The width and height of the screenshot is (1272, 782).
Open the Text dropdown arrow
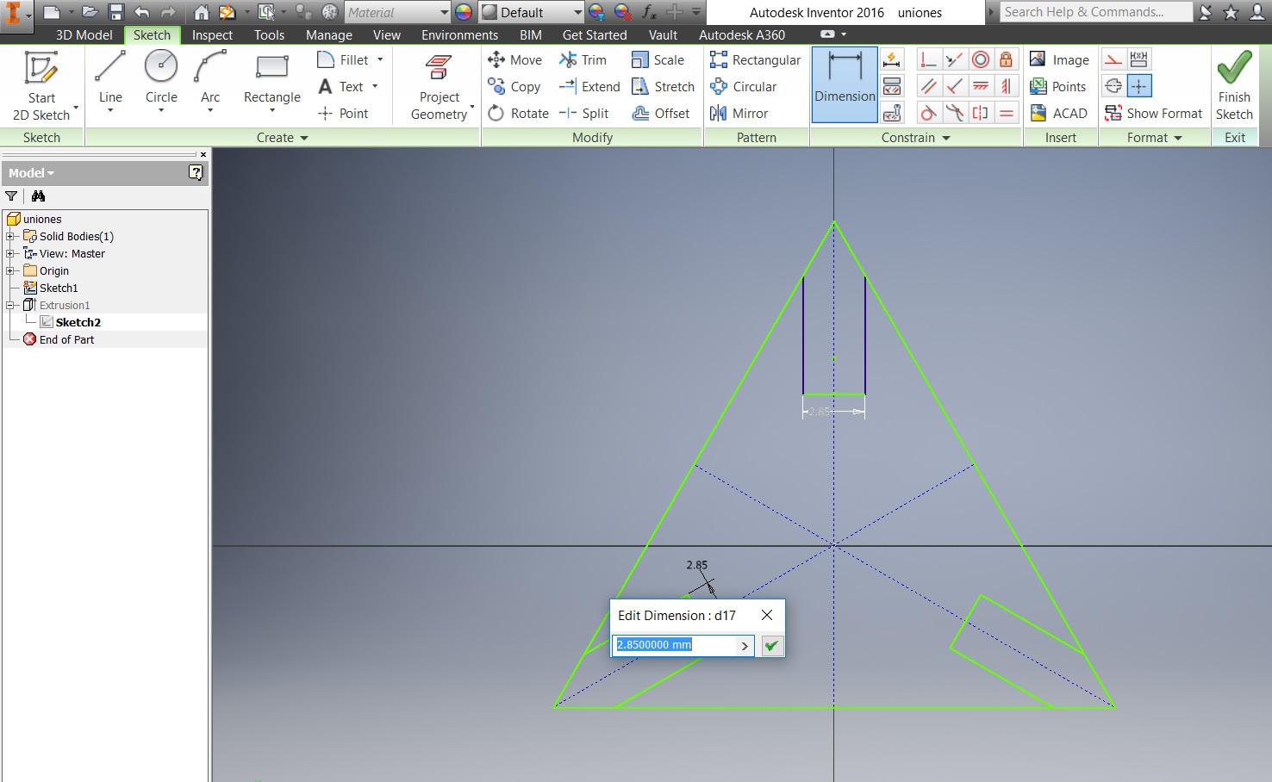click(375, 86)
